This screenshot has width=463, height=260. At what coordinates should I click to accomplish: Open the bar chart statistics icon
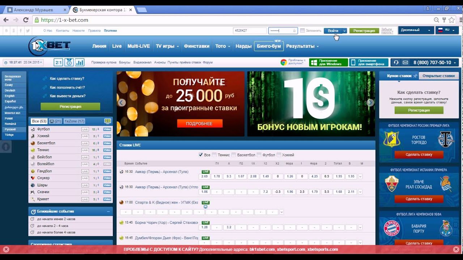pyautogui.click(x=80, y=62)
